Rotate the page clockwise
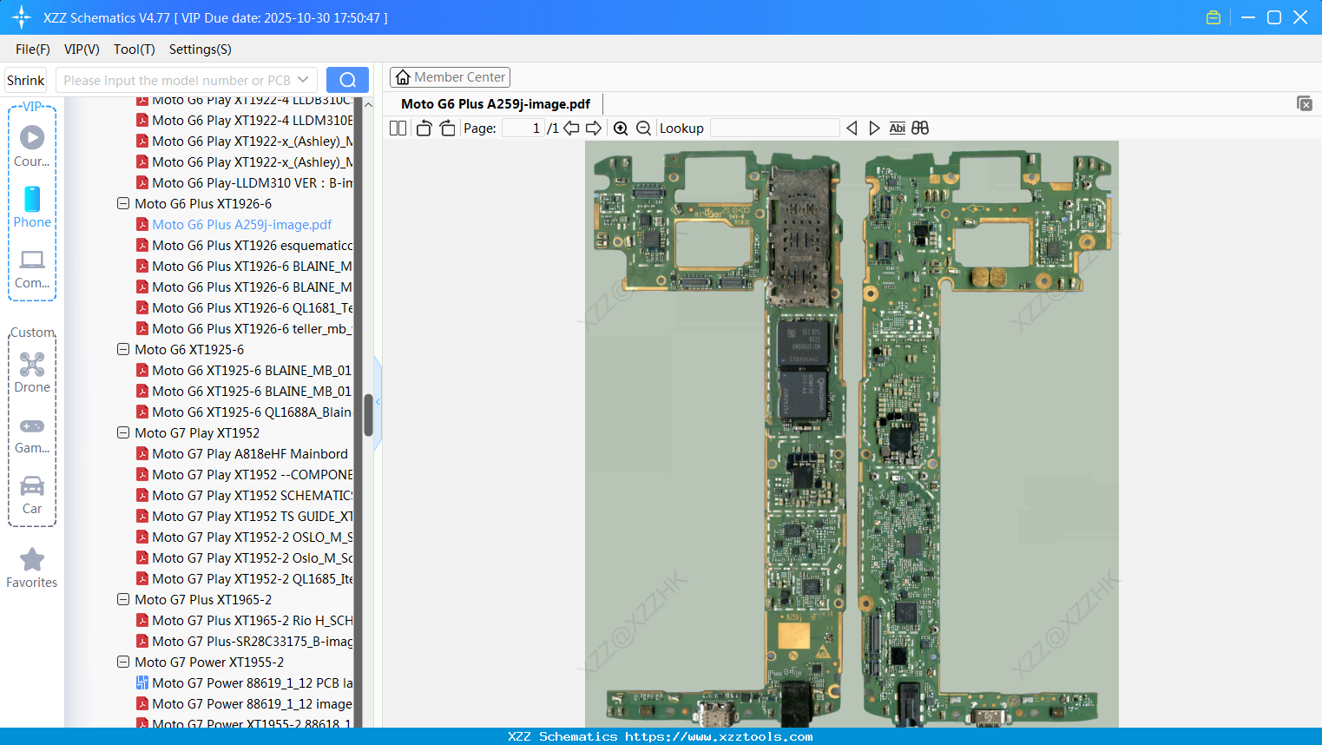This screenshot has height=745, width=1322. [447, 129]
